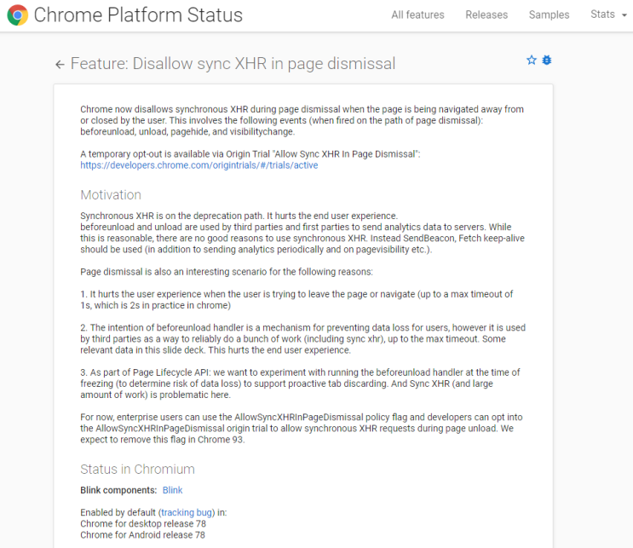
Task: Star this feature with the star icon
Action: [532, 61]
